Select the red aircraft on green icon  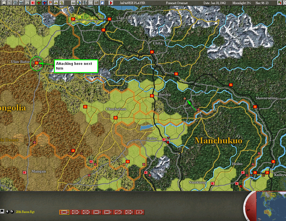[39, 3]
